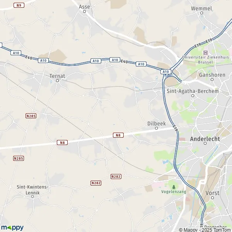The image size is (232, 232).
Task: Click the Mappy logo
Action: click(12, 228)
